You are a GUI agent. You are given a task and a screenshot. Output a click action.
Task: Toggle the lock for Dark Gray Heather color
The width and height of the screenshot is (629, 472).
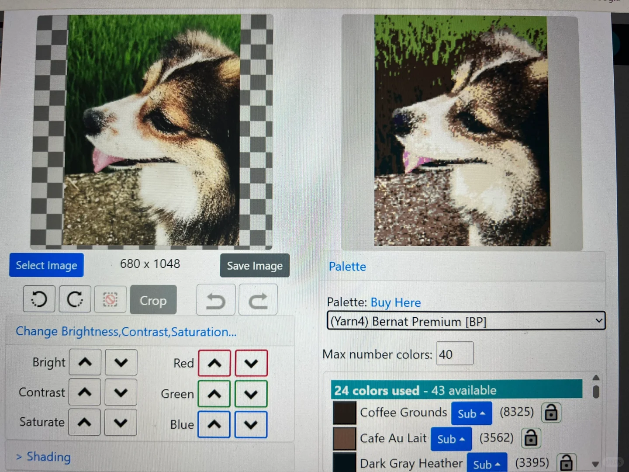point(567,463)
